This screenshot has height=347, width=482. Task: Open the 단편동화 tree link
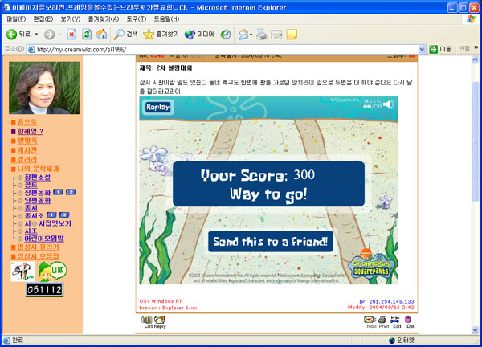tap(38, 200)
